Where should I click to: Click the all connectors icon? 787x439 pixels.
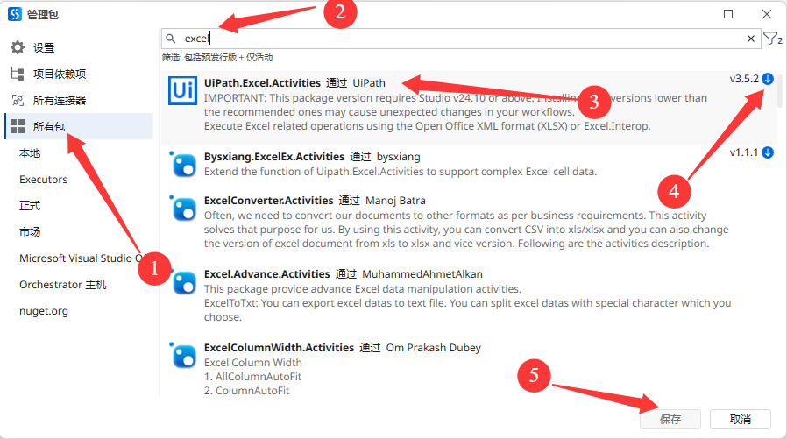pos(18,101)
